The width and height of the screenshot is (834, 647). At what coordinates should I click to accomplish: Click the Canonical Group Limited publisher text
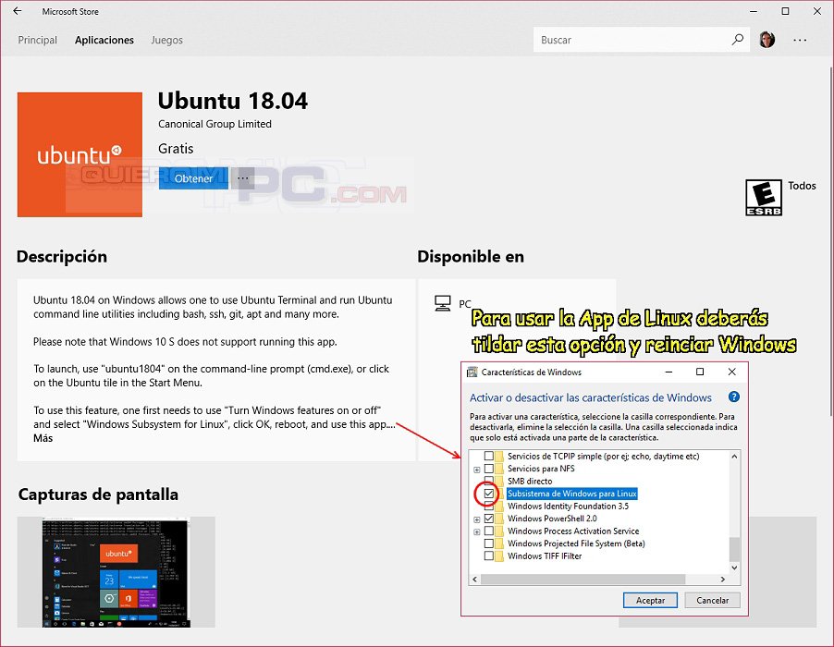coord(215,124)
